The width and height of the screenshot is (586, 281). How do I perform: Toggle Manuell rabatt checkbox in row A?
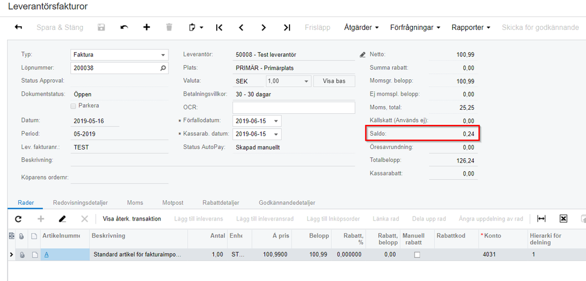pos(417,255)
